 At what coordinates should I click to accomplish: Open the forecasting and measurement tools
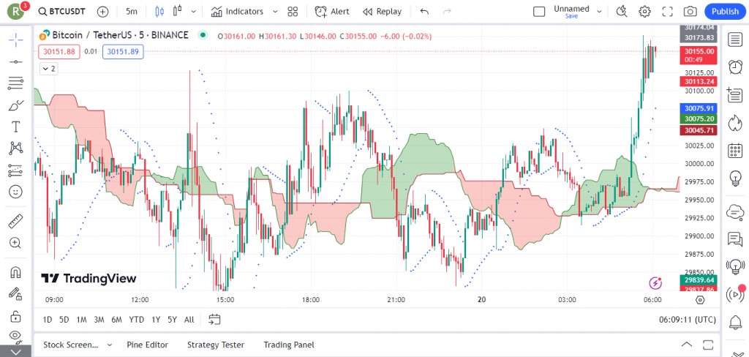point(16,170)
